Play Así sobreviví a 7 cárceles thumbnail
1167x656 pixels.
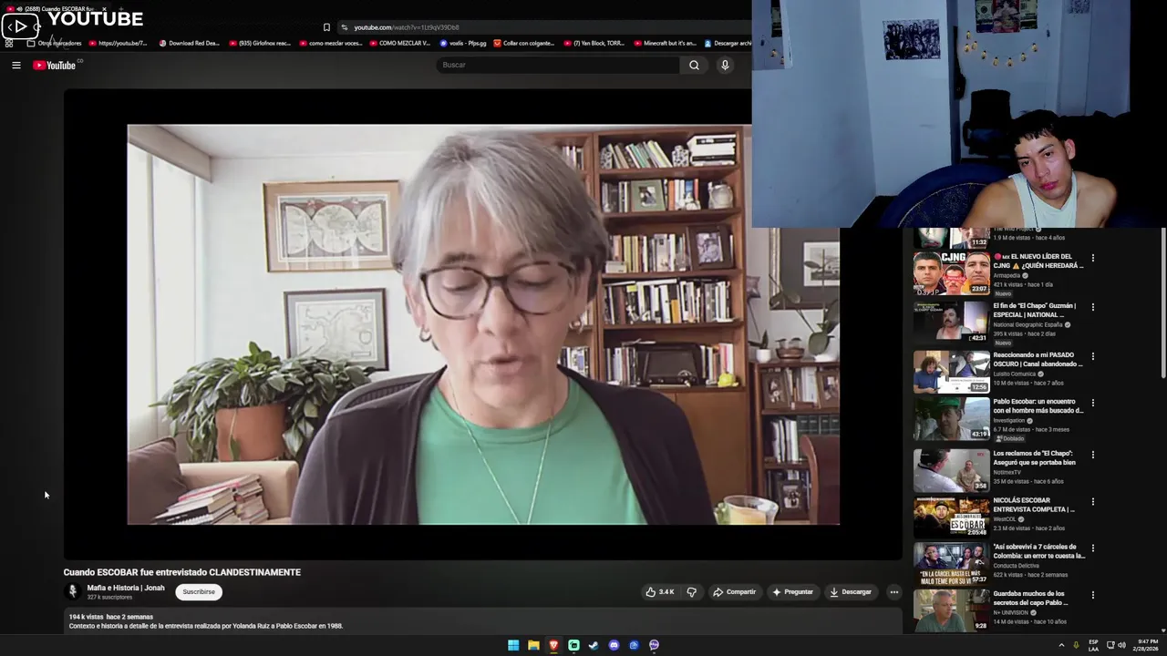[952, 564]
